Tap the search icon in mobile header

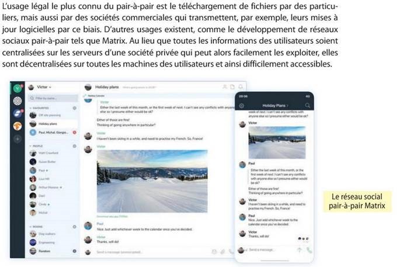(x=307, y=105)
